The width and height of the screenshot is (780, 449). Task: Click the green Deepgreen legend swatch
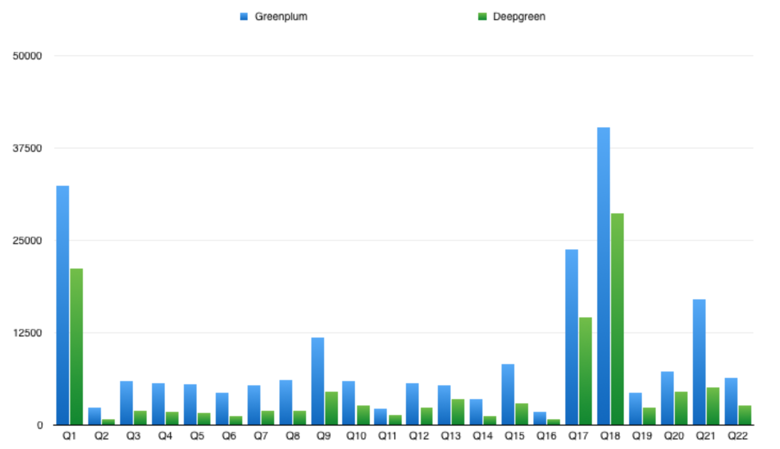click(482, 16)
